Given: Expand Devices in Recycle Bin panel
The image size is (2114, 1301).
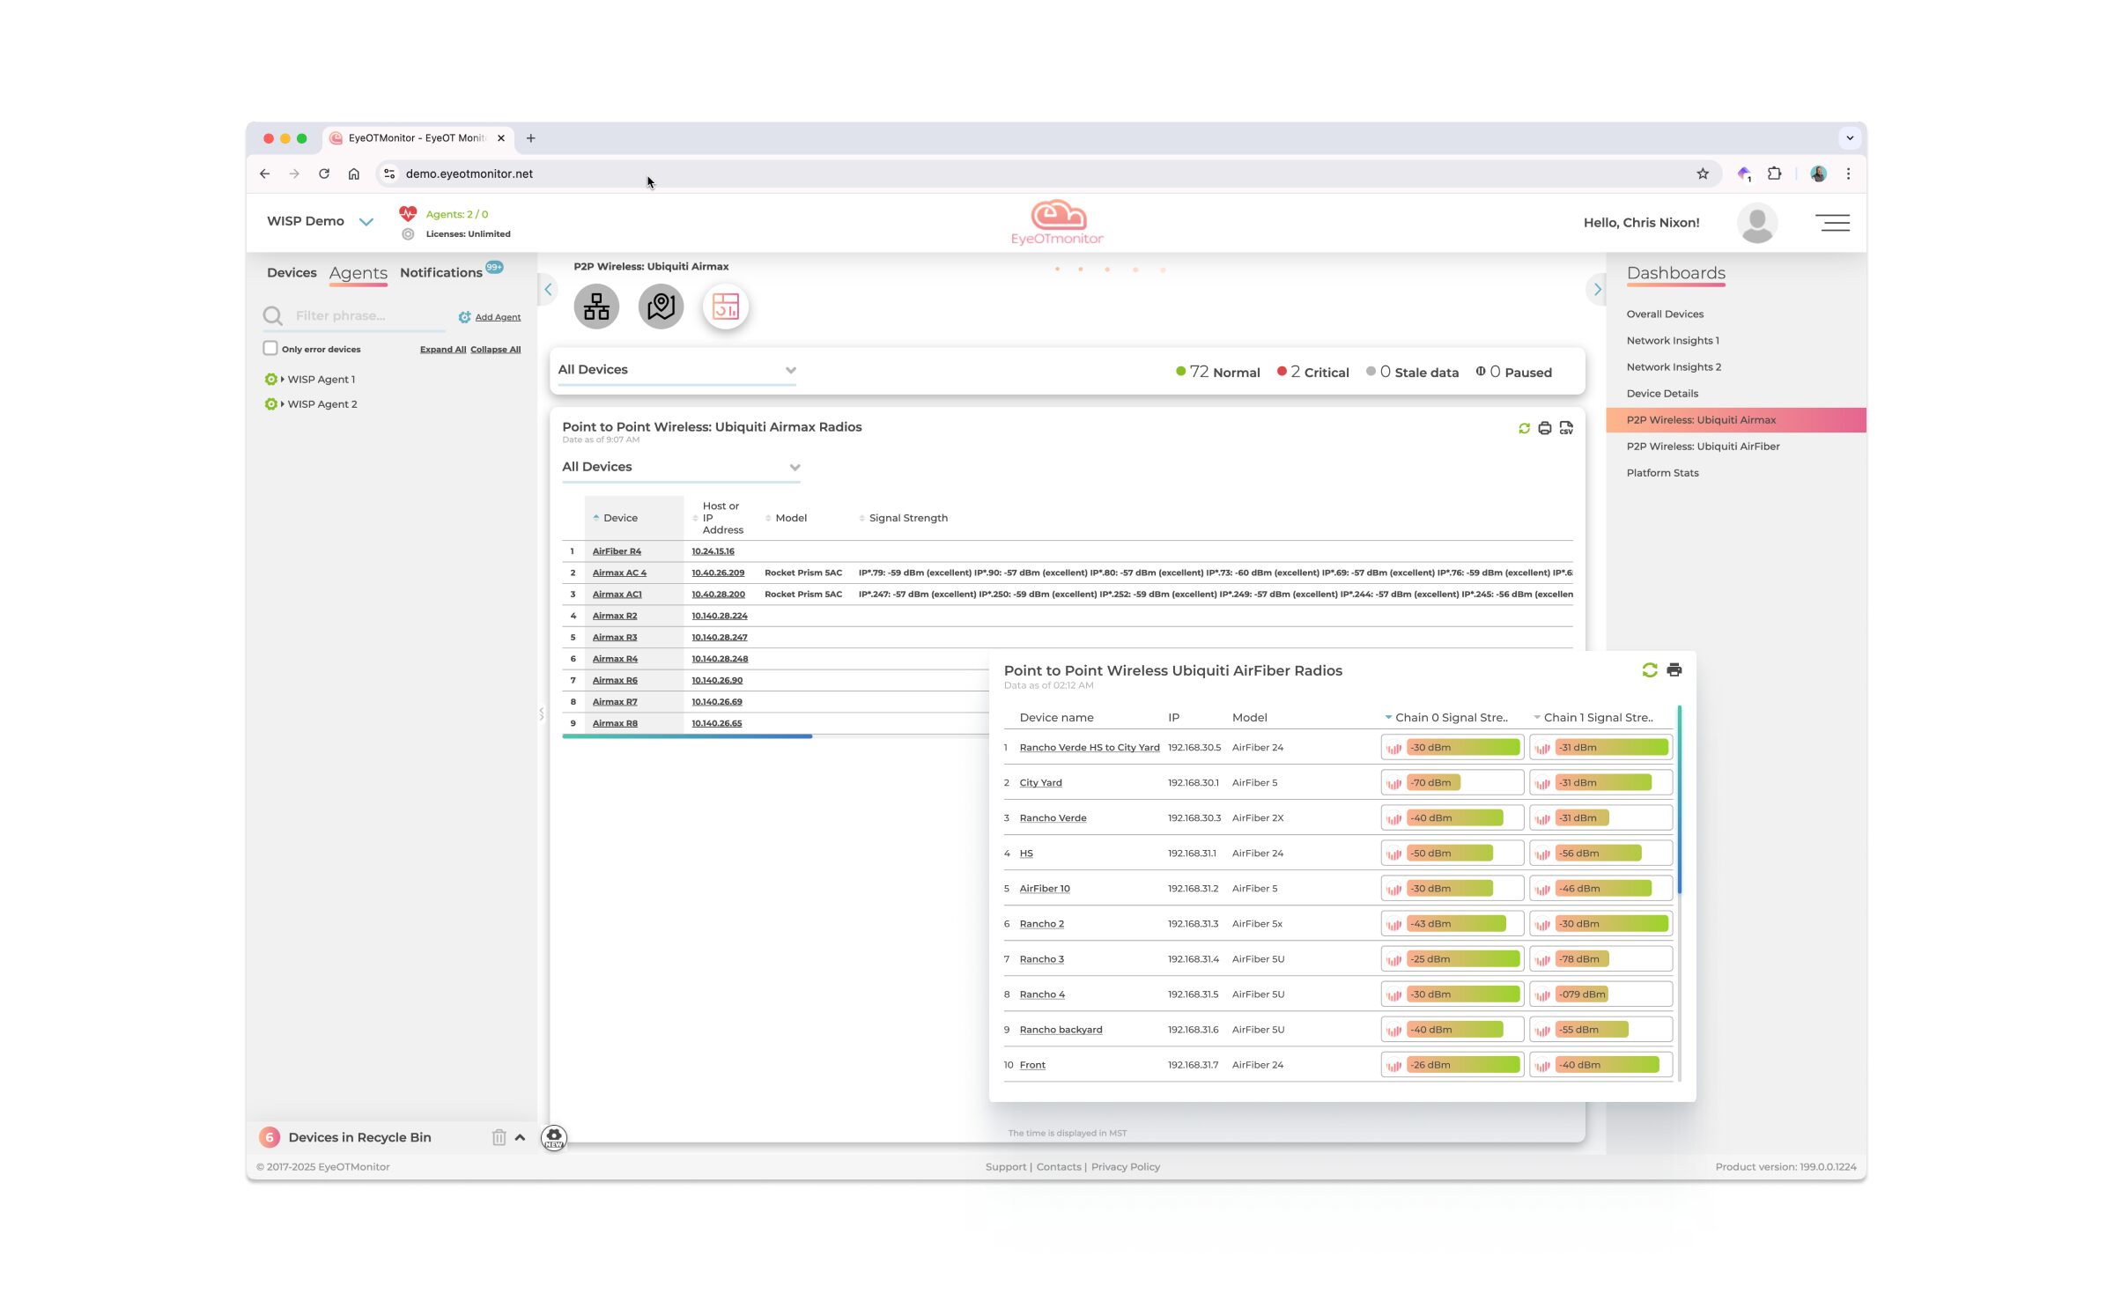Looking at the screenshot, I should [521, 1137].
